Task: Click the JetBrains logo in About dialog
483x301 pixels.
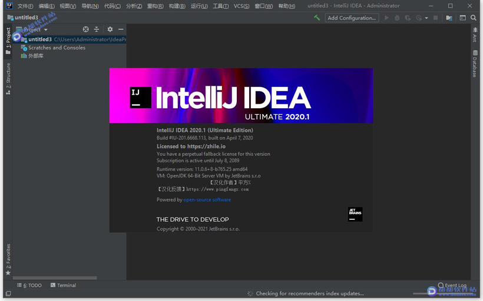Action: pos(355,215)
